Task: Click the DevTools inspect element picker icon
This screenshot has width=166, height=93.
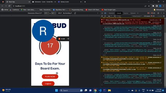Action: pyautogui.click(x=102, y=13)
